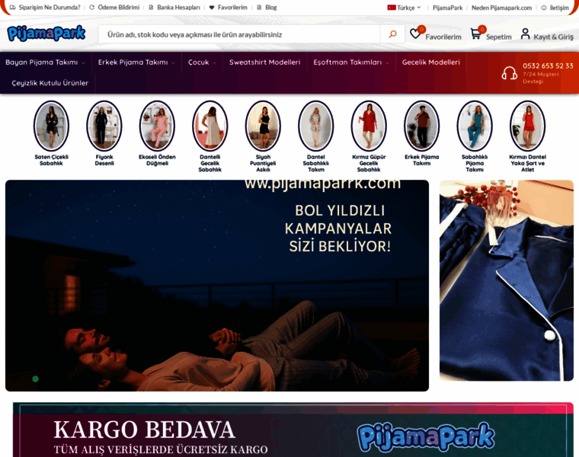Call the 0532 653 52 33 number
Image resolution: width=579 pixels, height=457 pixels.
click(x=548, y=66)
